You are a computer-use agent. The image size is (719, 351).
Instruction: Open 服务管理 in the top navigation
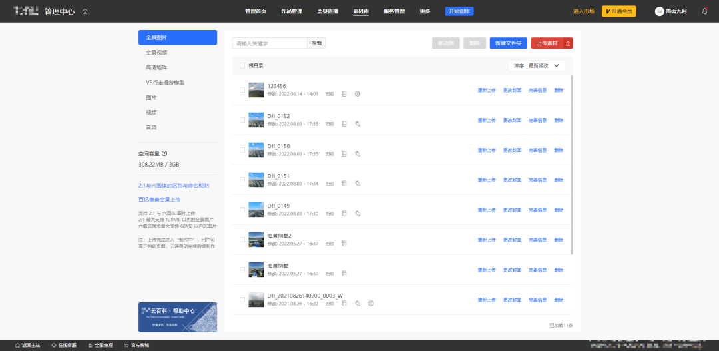click(x=394, y=11)
